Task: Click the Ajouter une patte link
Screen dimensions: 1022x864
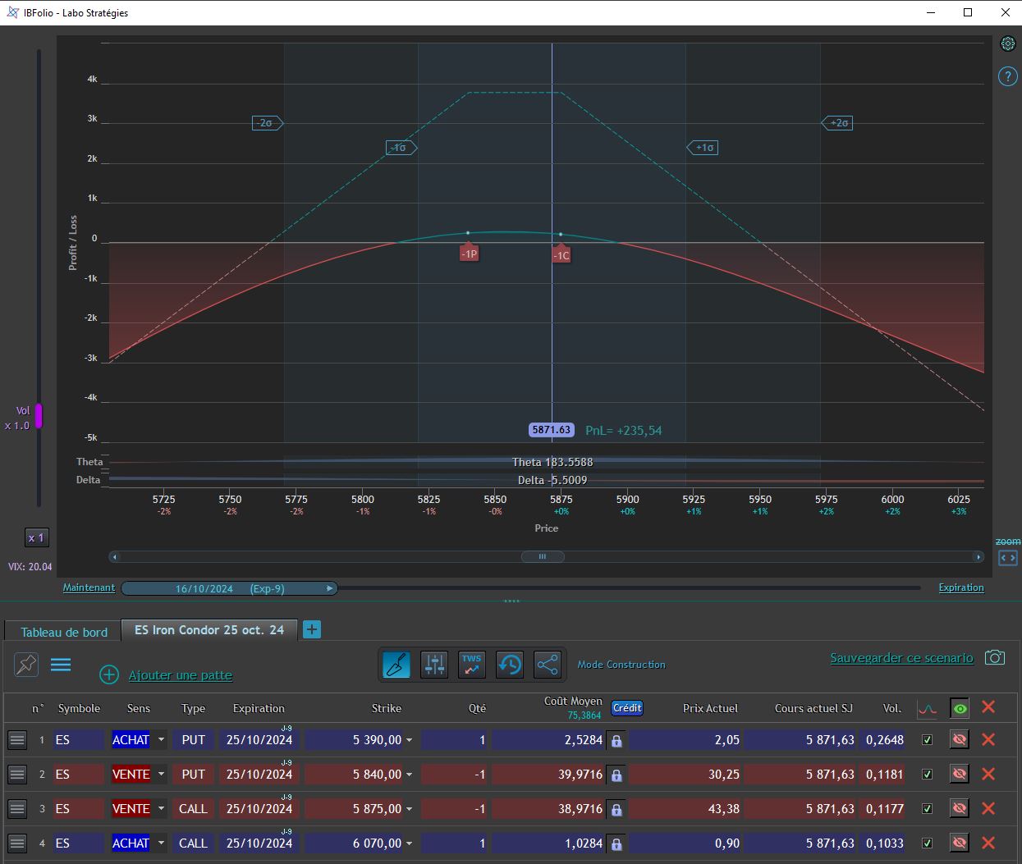Action: tap(181, 675)
